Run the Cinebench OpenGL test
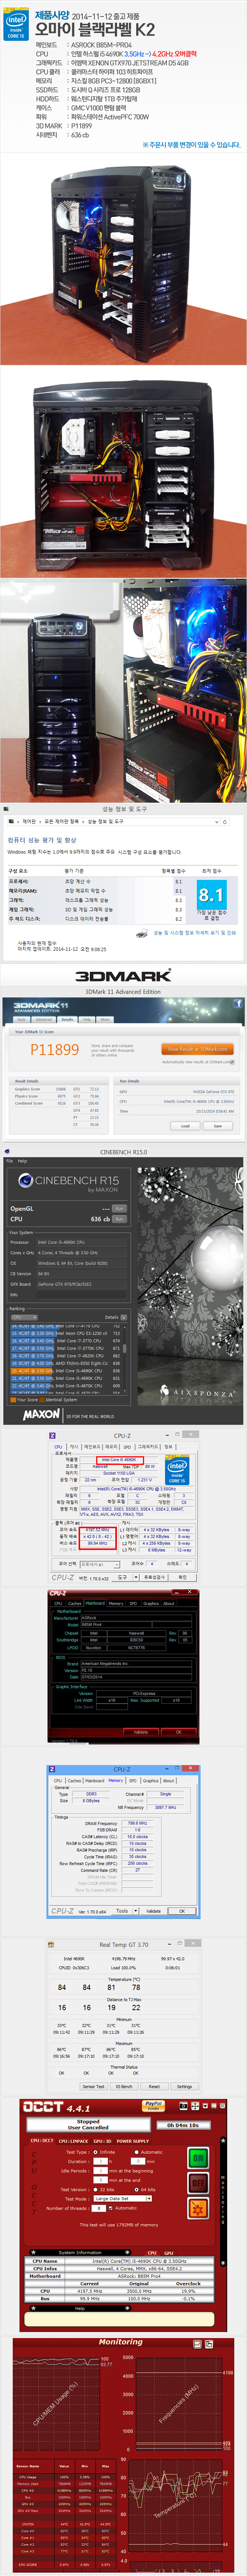The image size is (247, 2576). (x=119, y=1208)
